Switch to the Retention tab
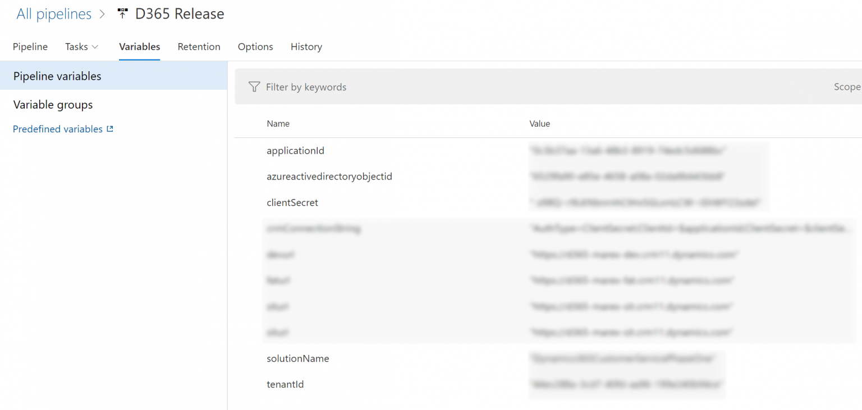 coord(199,47)
